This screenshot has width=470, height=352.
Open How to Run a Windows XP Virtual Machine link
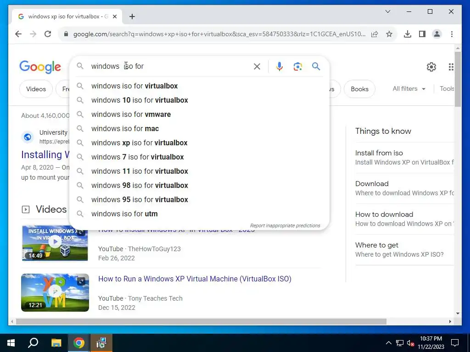[x=195, y=279]
